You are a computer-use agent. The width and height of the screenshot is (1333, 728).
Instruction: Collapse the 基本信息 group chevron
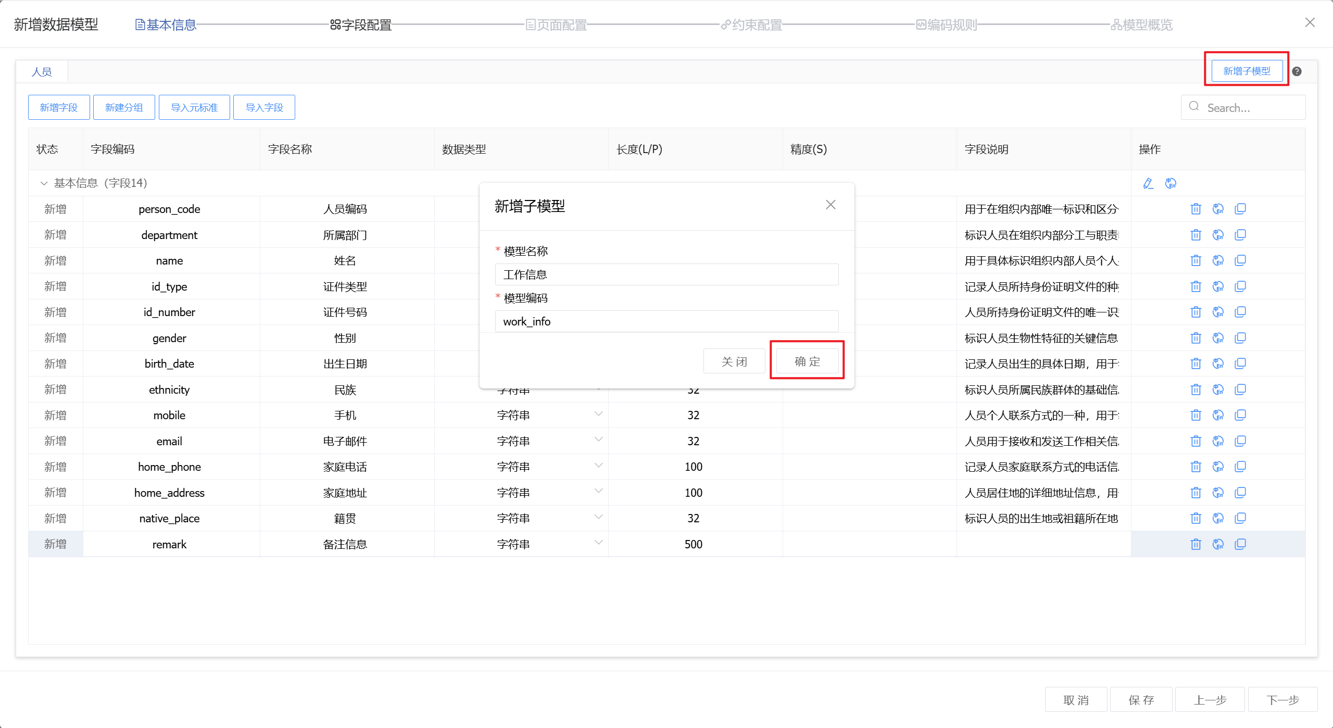tap(44, 183)
